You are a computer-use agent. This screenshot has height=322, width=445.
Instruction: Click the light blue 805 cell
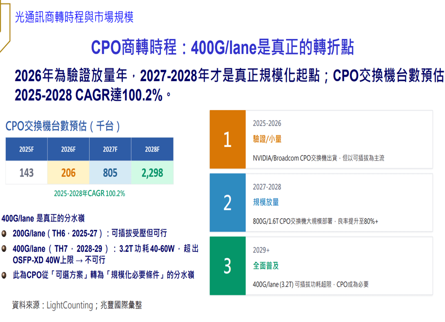(x=110, y=173)
